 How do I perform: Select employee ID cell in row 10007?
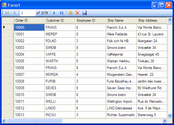90,74
